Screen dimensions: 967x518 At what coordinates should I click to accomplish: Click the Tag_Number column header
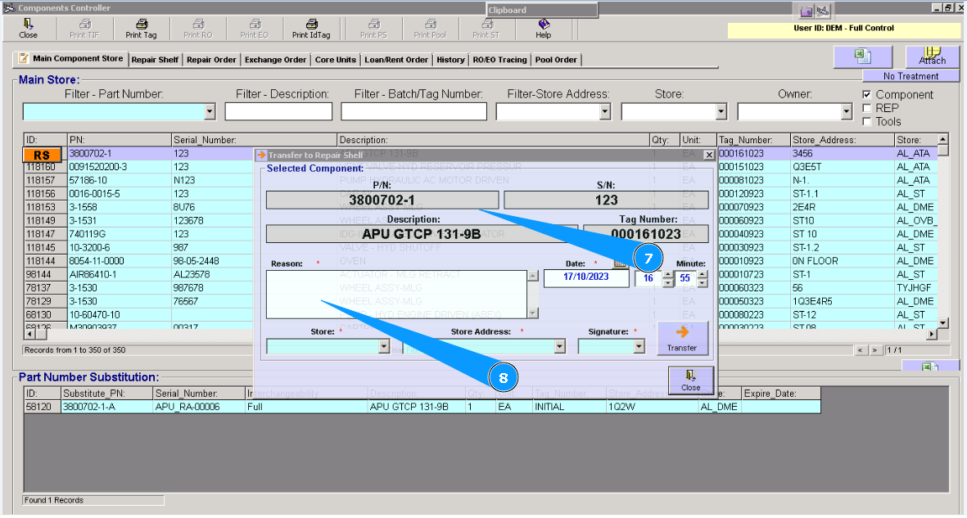(753, 140)
